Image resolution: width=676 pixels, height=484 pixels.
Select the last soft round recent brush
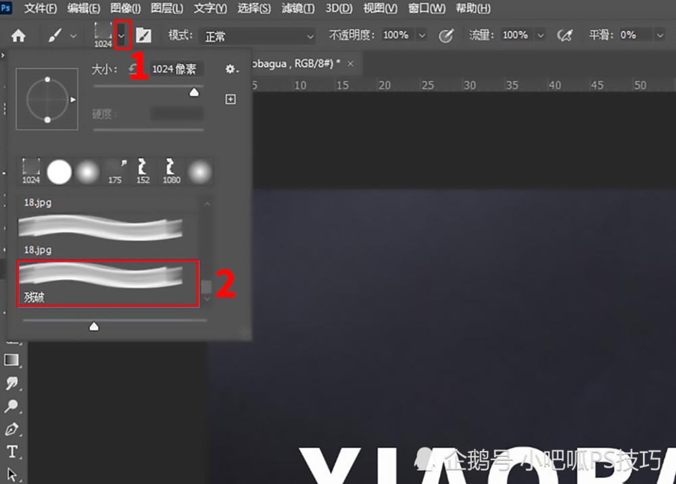coord(199,172)
